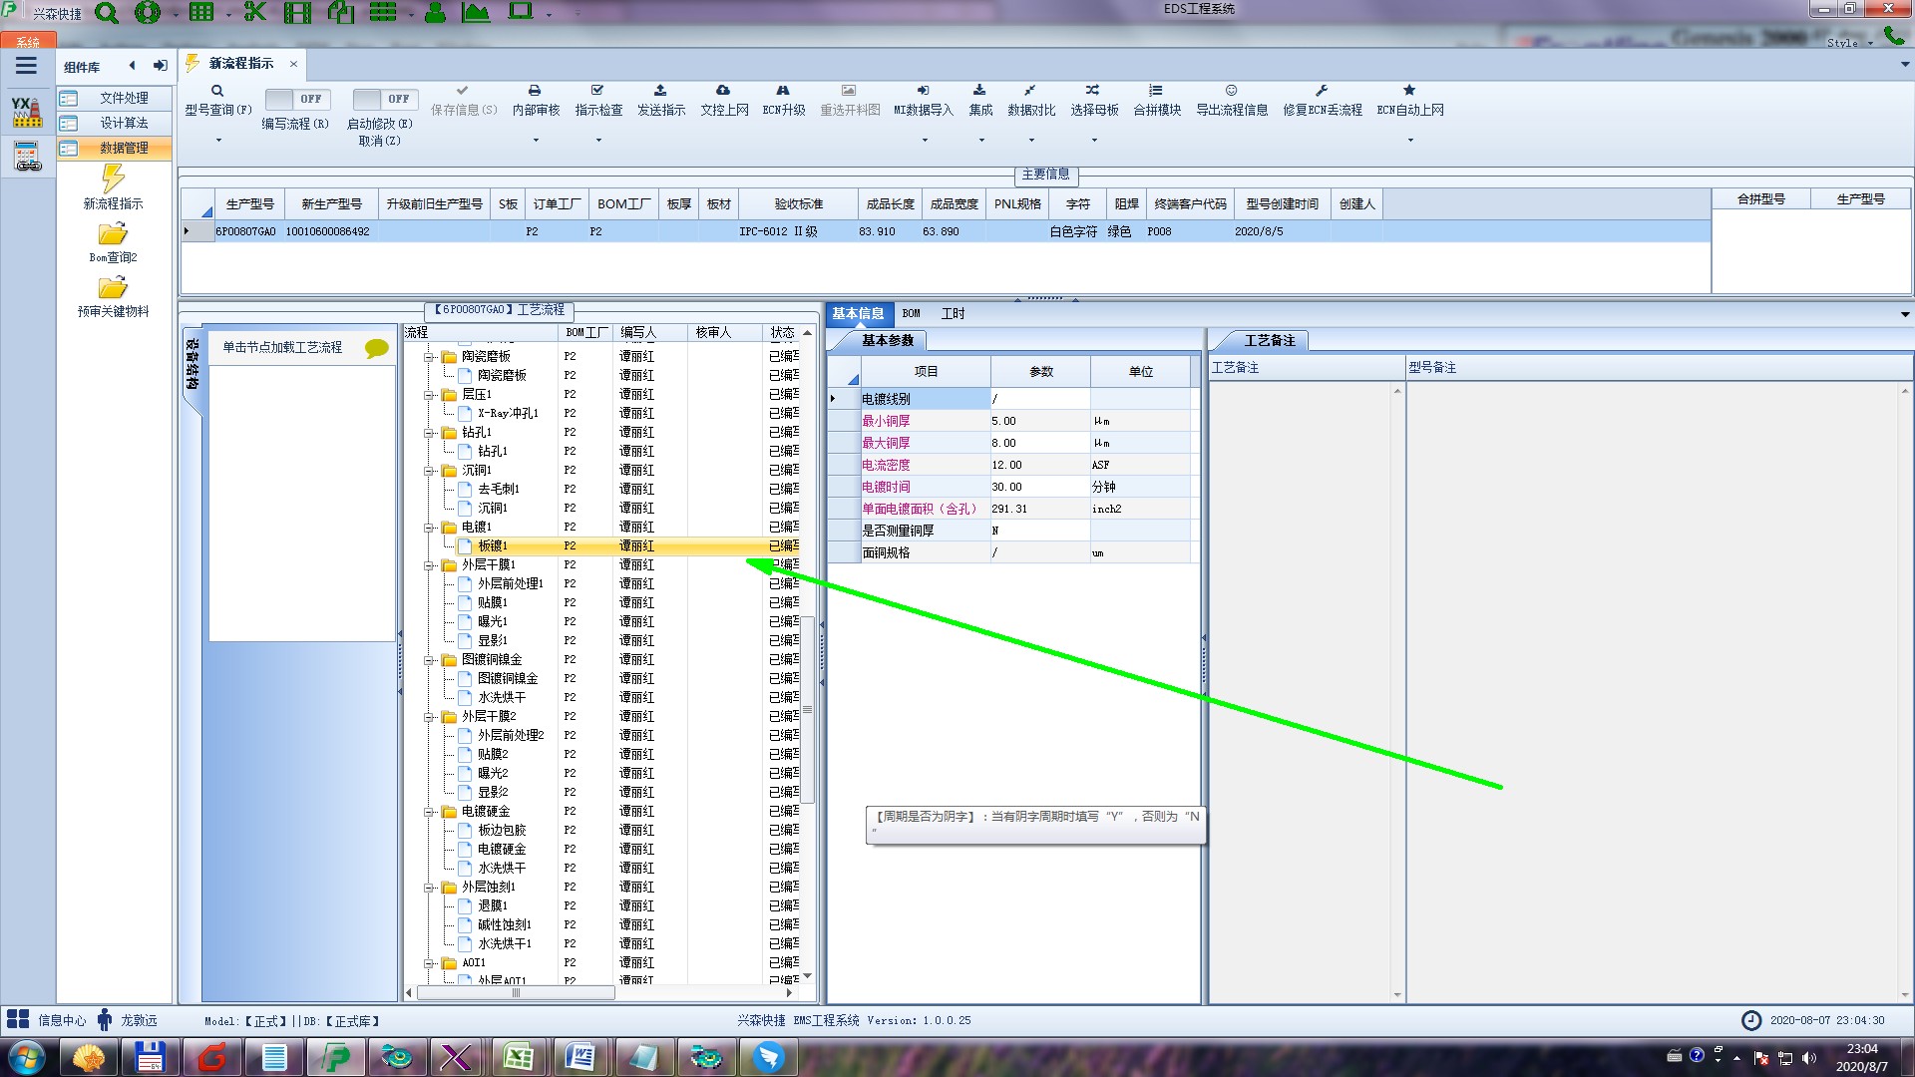This screenshot has width=1915, height=1077.
Task: Open the dropdown arrow under 型号查询
Action: [x=218, y=140]
